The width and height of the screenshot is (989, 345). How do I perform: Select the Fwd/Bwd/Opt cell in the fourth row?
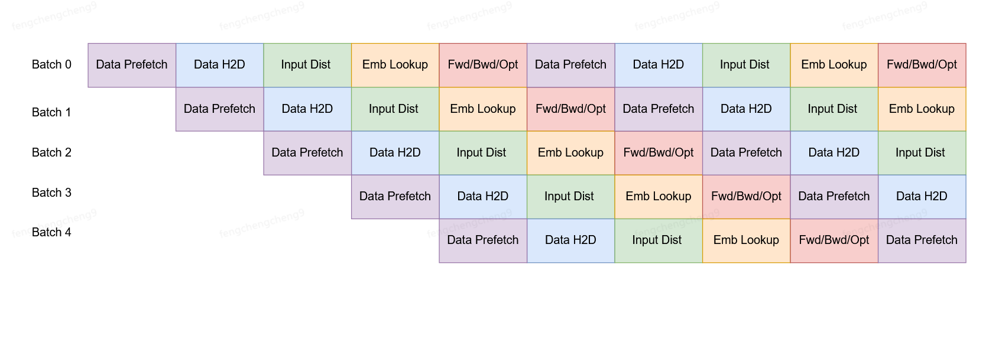coord(746,197)
